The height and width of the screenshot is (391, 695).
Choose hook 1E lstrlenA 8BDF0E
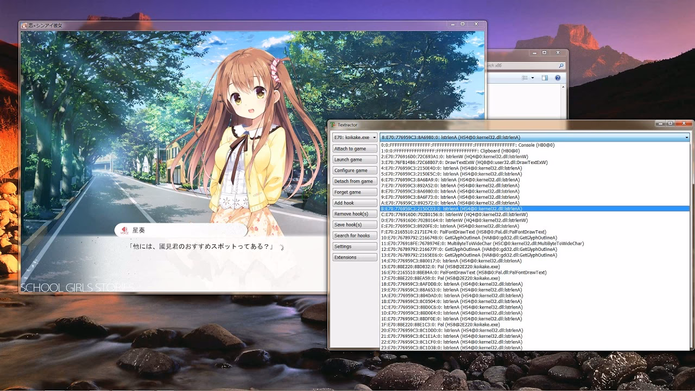(x=535, y=319)
